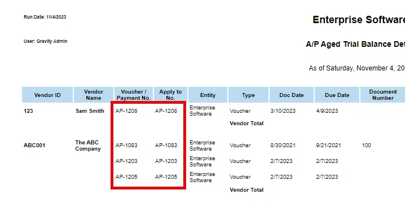The height and width of the screenshot is (203, 405).
Task: Click due date 4/9/2023
Action: (327, 111)
